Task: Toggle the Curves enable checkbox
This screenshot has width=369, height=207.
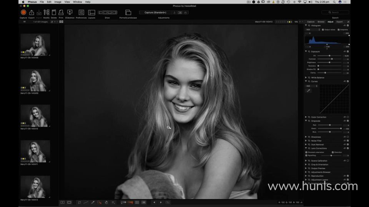Action: (347, 81)
